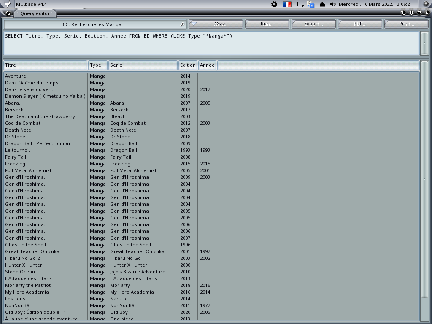Select Dragon Ball - Perfect Edition row
The image size is (432, 324).
point(211,143)
